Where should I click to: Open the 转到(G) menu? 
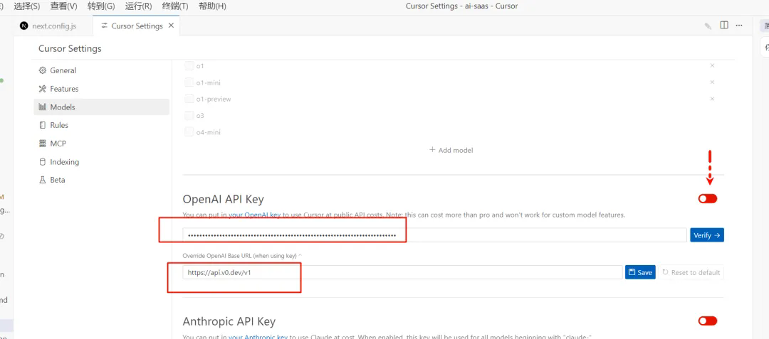[x=102, y=6]
